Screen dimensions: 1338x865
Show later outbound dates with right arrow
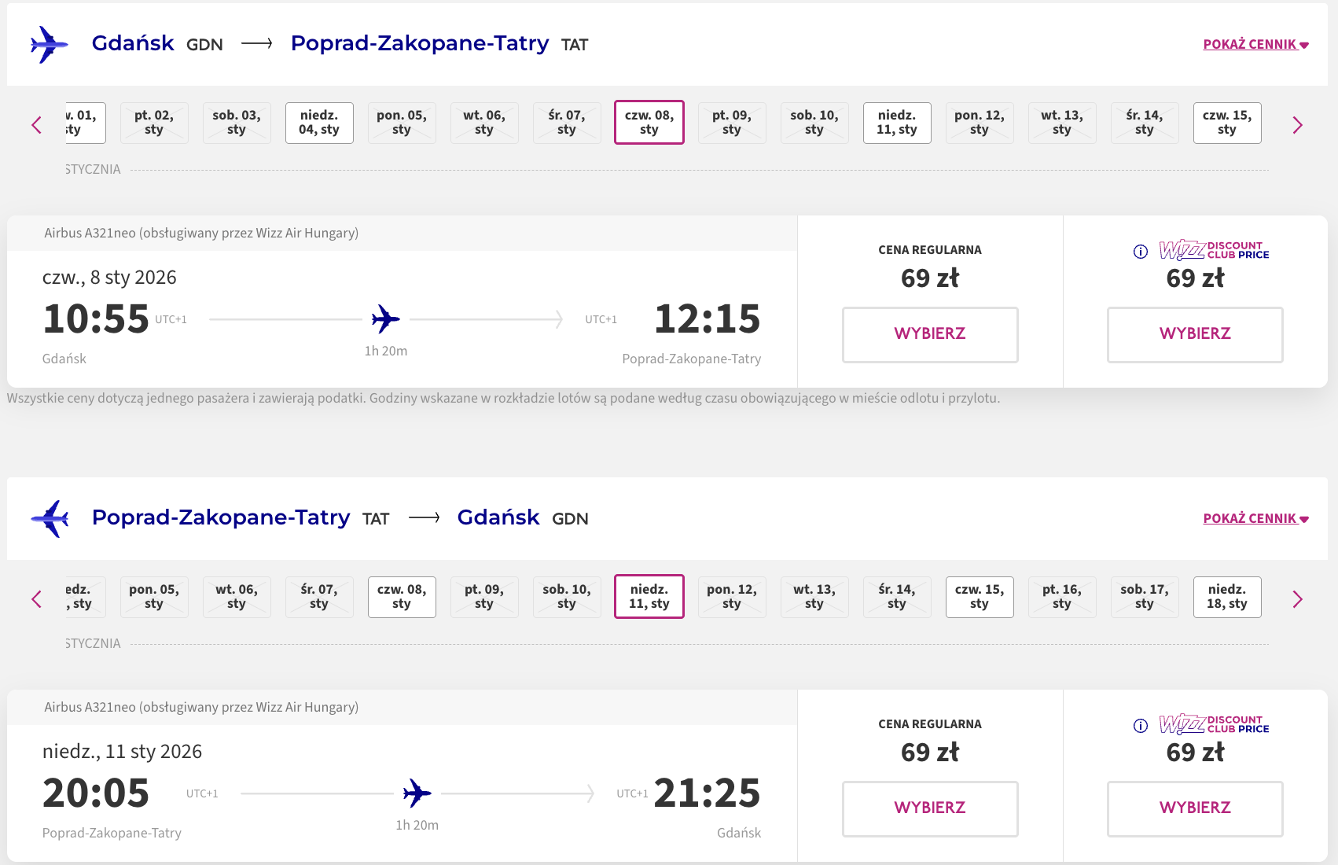click(x=1297, y=125)
